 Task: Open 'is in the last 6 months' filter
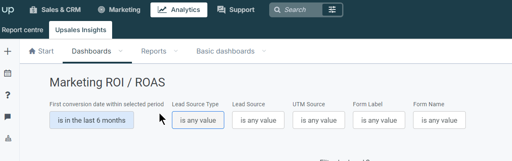[x=92, y=120]
